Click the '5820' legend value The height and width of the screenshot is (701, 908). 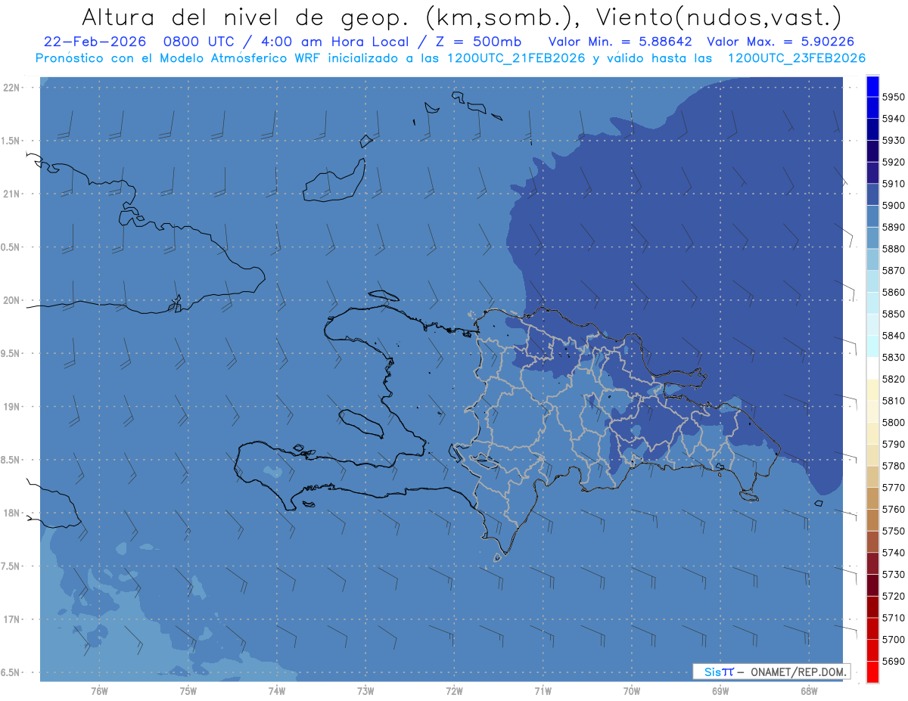pyautogui.click(x=893, y=379)
